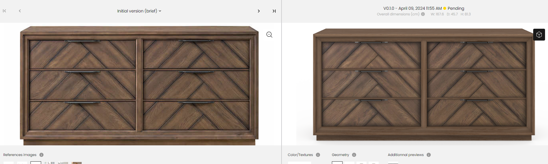Viewport: 548px width, 164px height.
Task: Show info for Color/Textures
Action: pyautogui.click(x=318, y=155)
